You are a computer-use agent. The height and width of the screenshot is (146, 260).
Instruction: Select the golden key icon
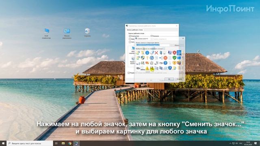pos(147,58)
